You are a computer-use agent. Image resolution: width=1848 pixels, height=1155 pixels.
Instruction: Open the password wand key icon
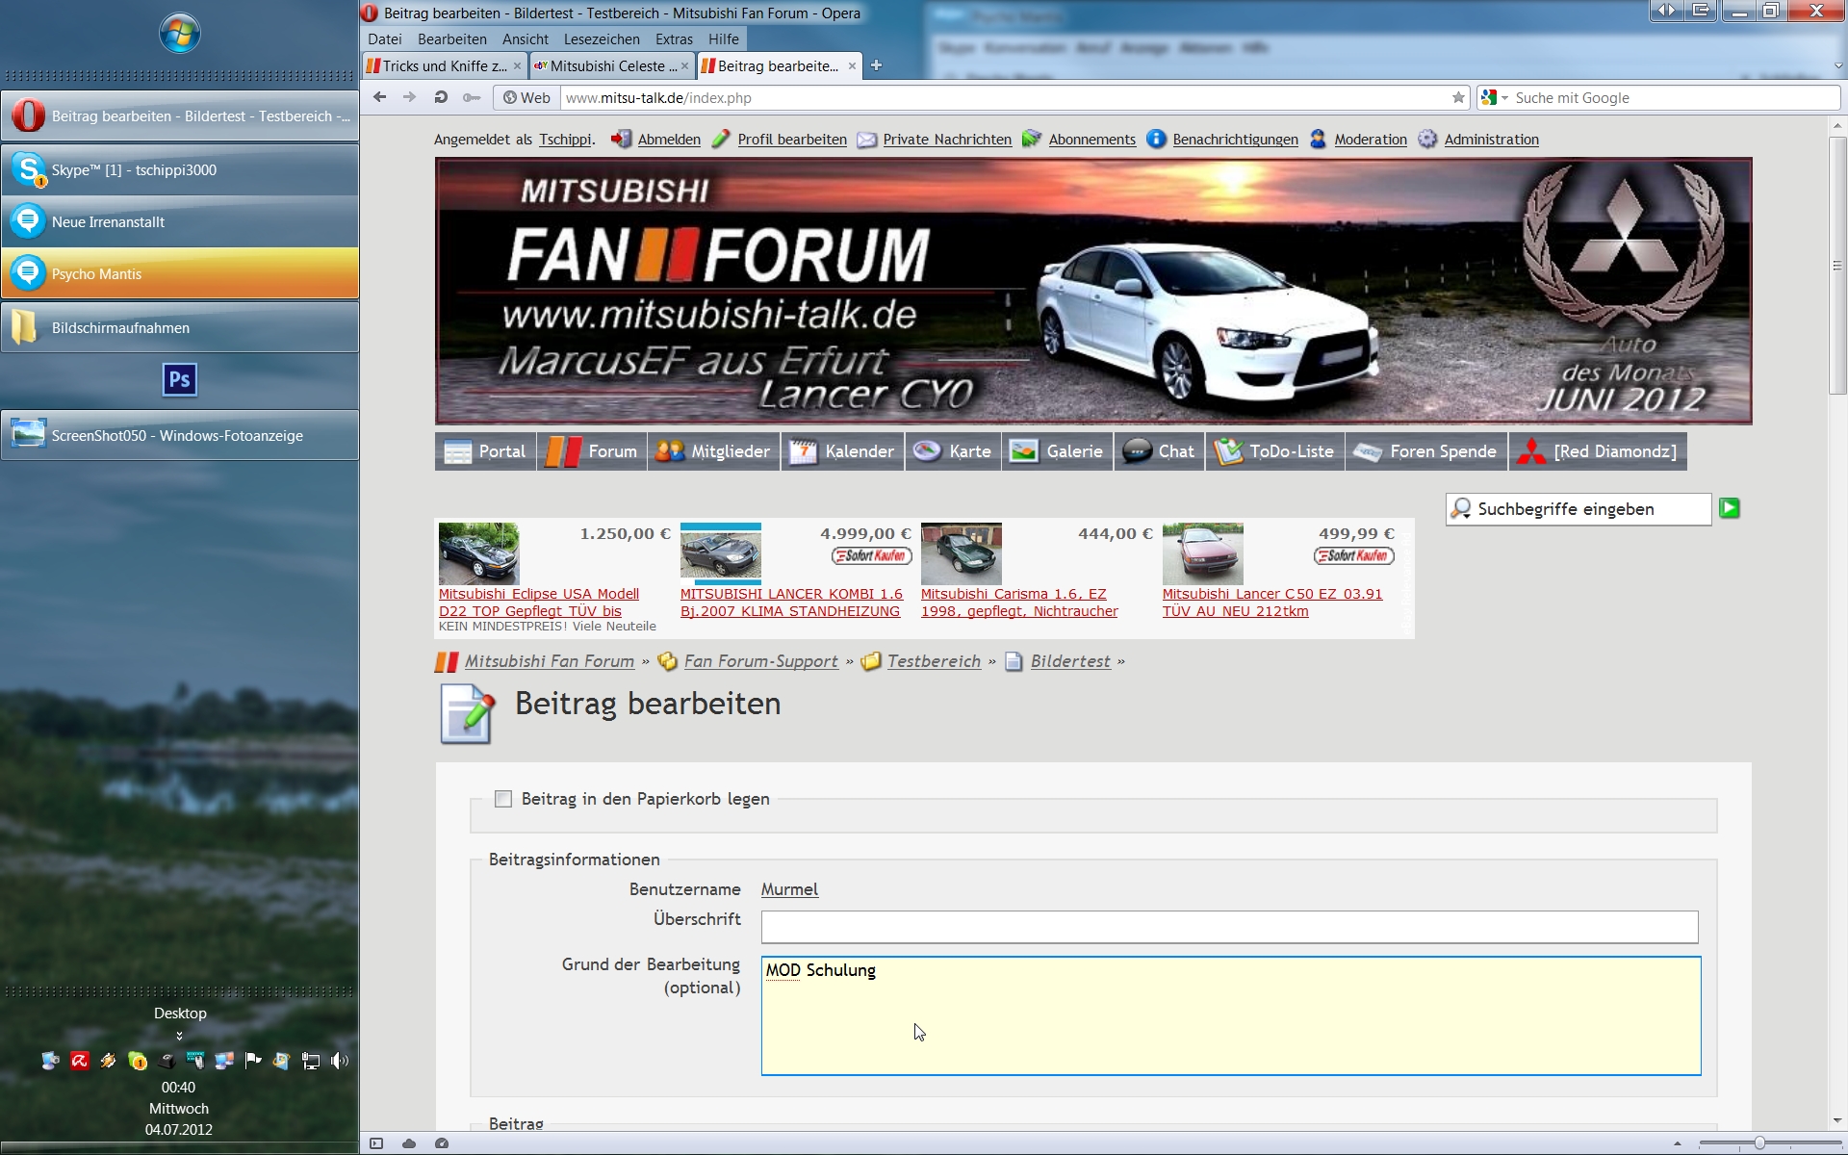point(471,97)
